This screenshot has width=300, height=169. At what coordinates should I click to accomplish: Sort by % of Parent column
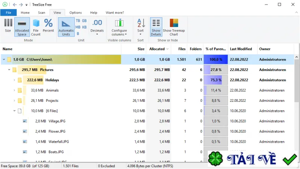pos(216,49)
